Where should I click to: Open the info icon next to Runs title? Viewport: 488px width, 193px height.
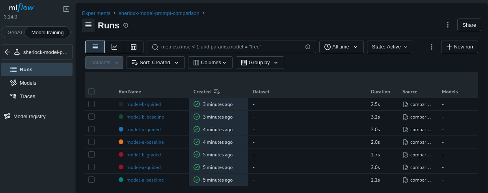coord(126,25)
